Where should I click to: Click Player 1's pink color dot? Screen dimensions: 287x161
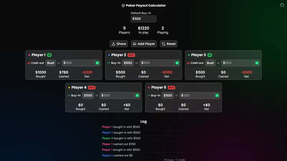click(29, 55)
